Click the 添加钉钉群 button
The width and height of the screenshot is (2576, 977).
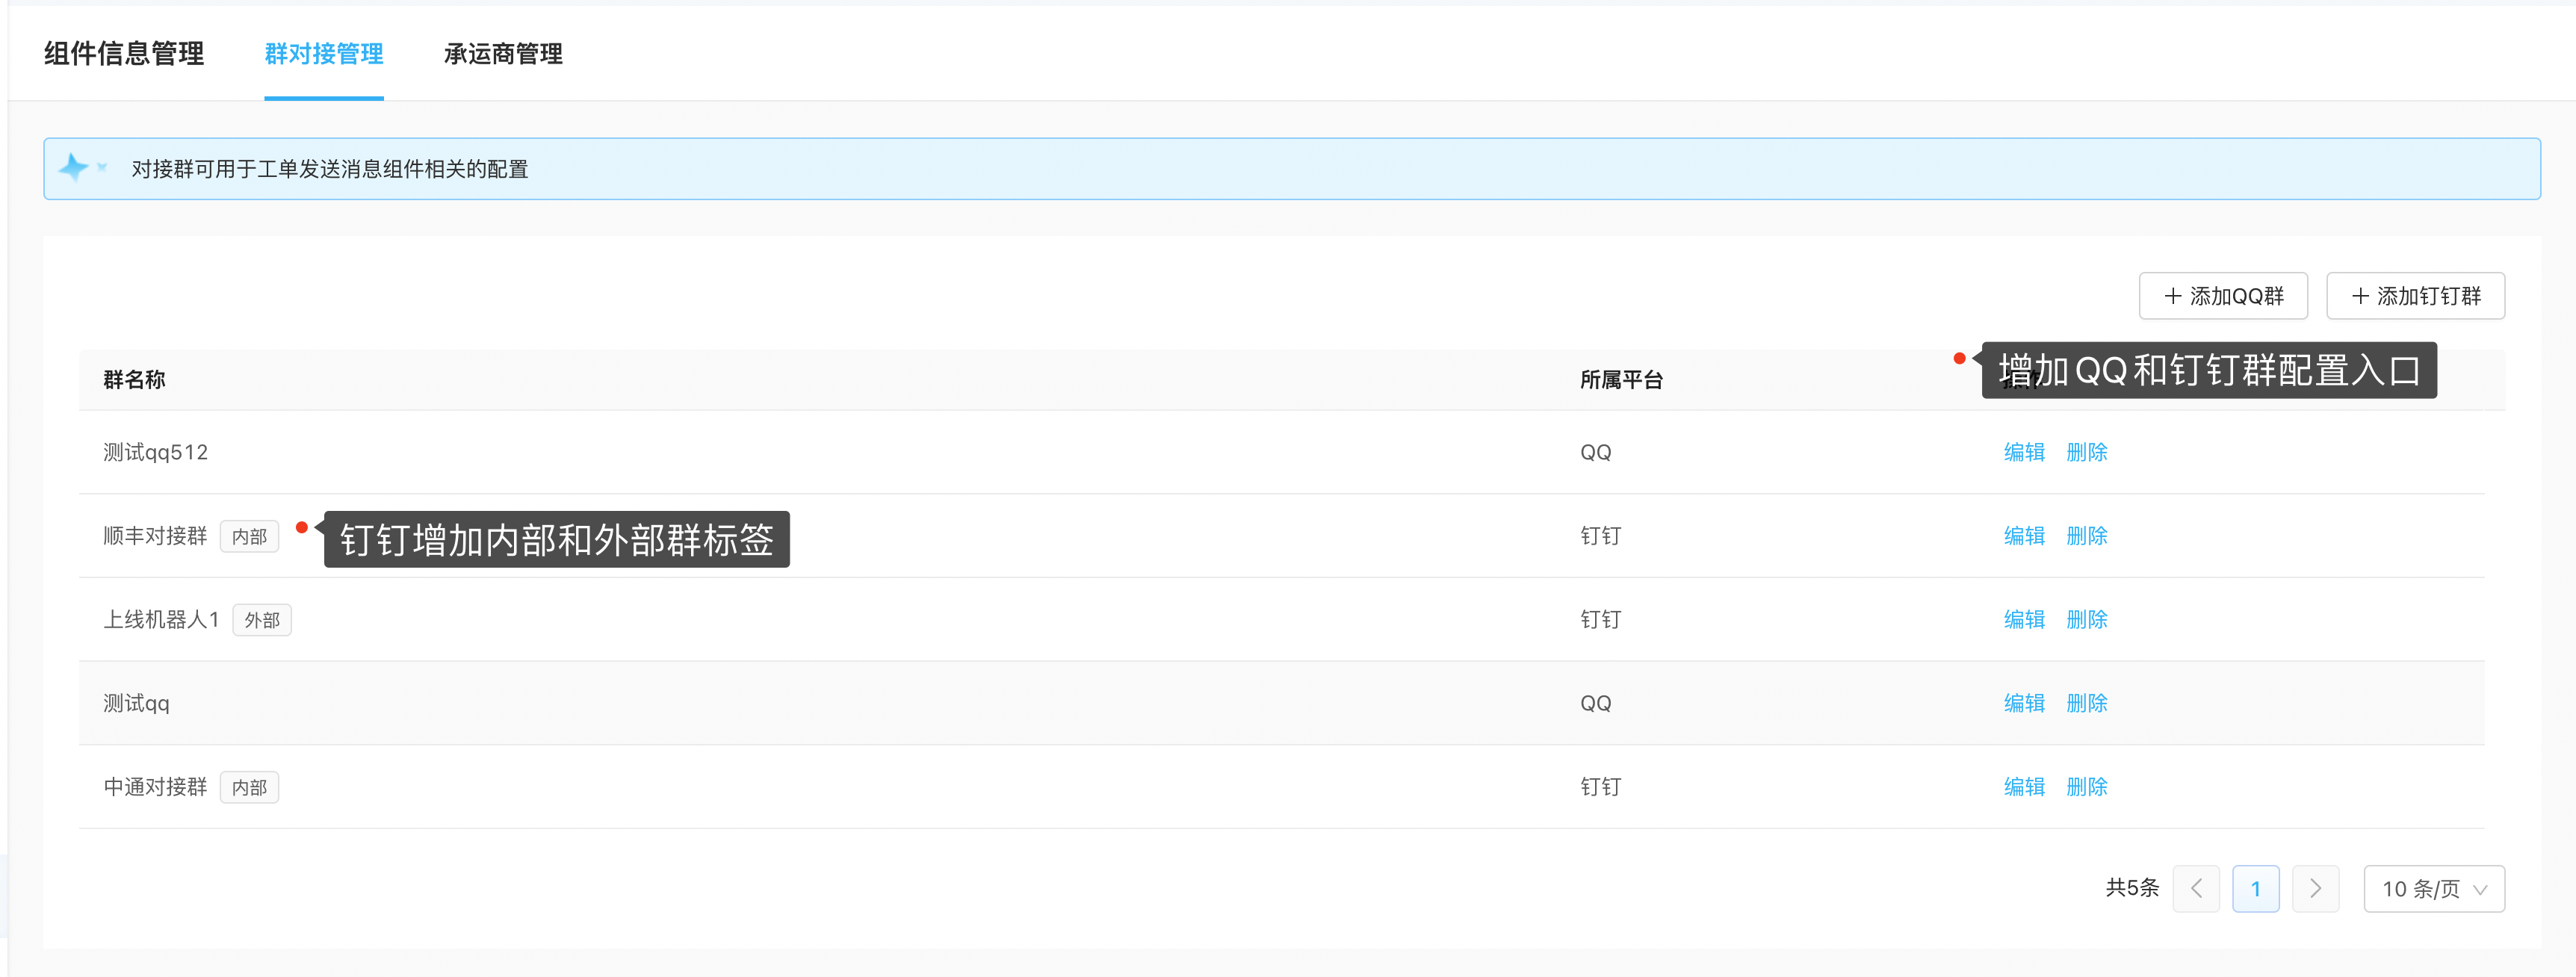(2415, 296)
